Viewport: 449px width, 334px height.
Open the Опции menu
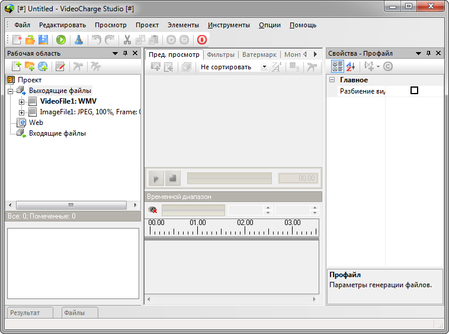pos(270,25)
